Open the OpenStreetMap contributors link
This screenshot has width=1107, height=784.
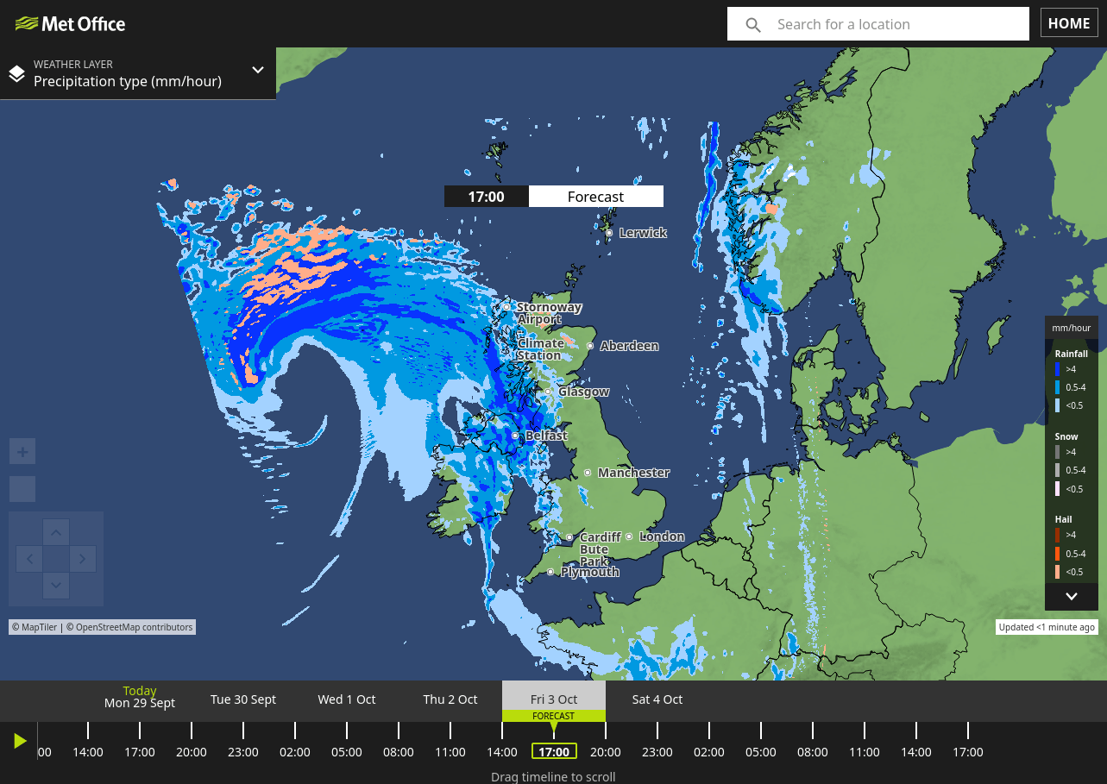click(134, 627)
